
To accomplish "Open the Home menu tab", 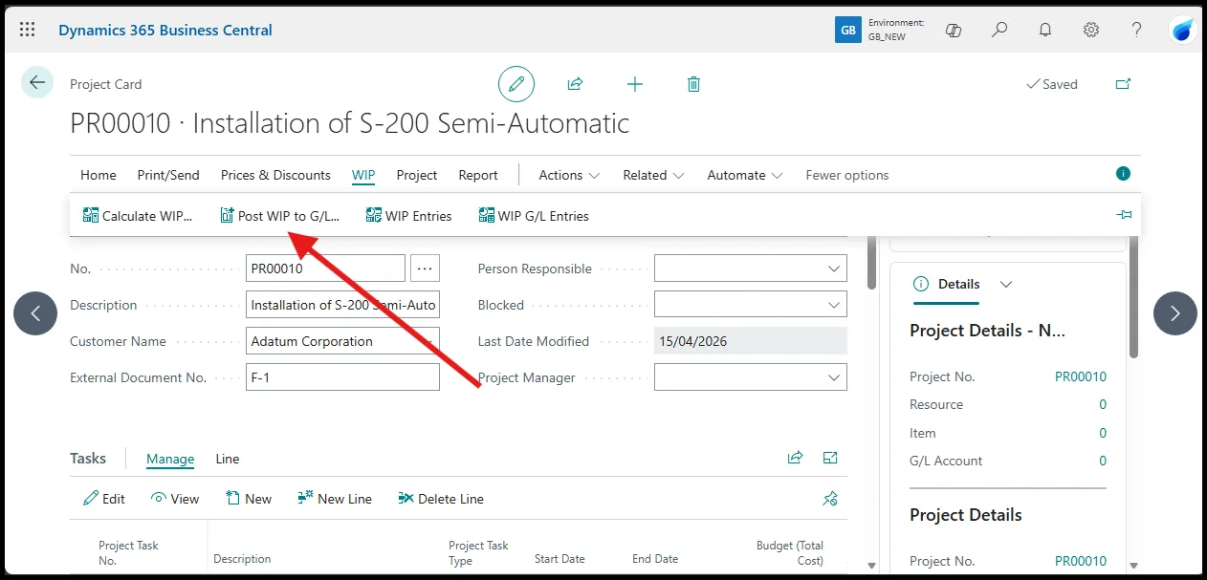I will pos(99,175).
